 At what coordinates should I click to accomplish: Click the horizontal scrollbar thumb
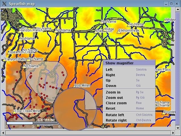88,133
